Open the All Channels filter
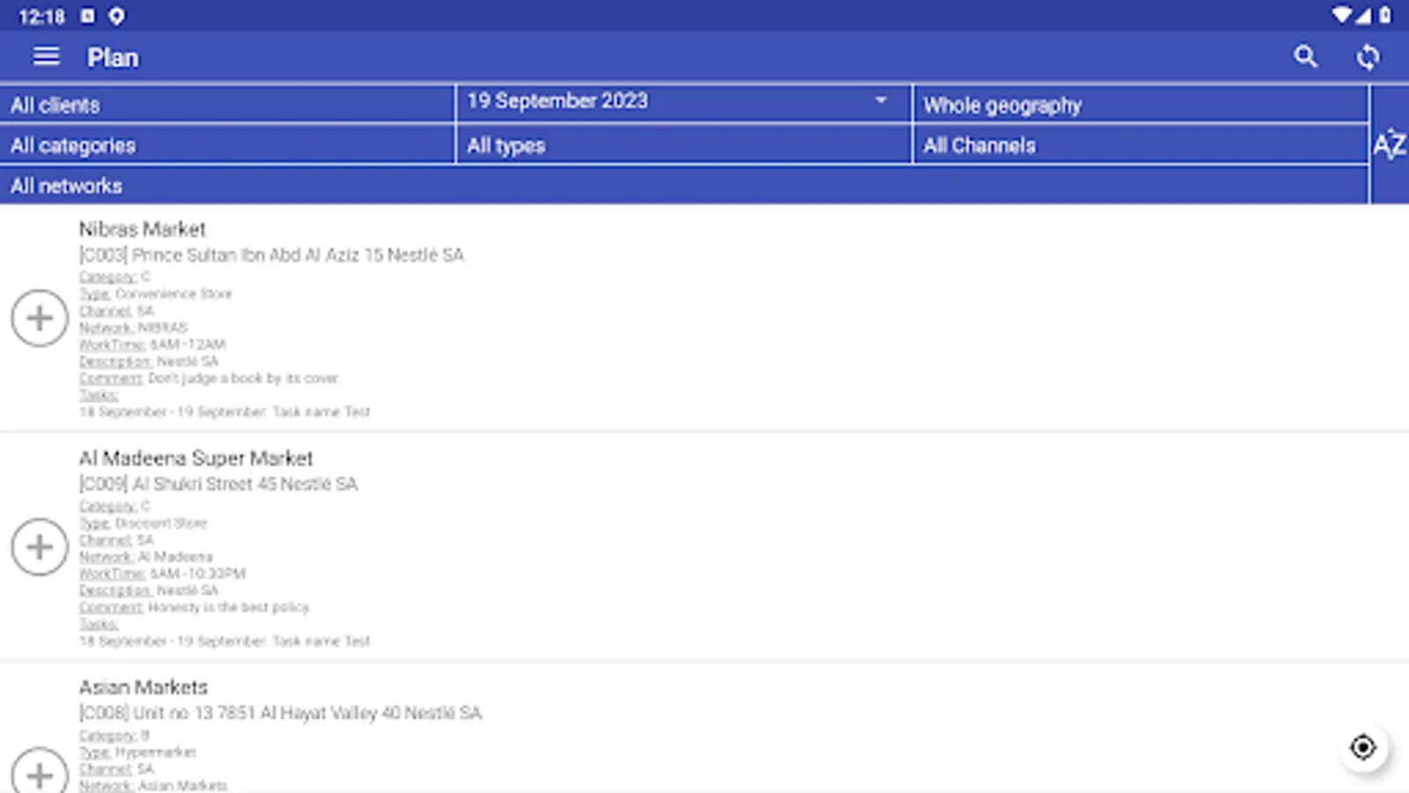1409x793 pixels. click(1140, 145)
